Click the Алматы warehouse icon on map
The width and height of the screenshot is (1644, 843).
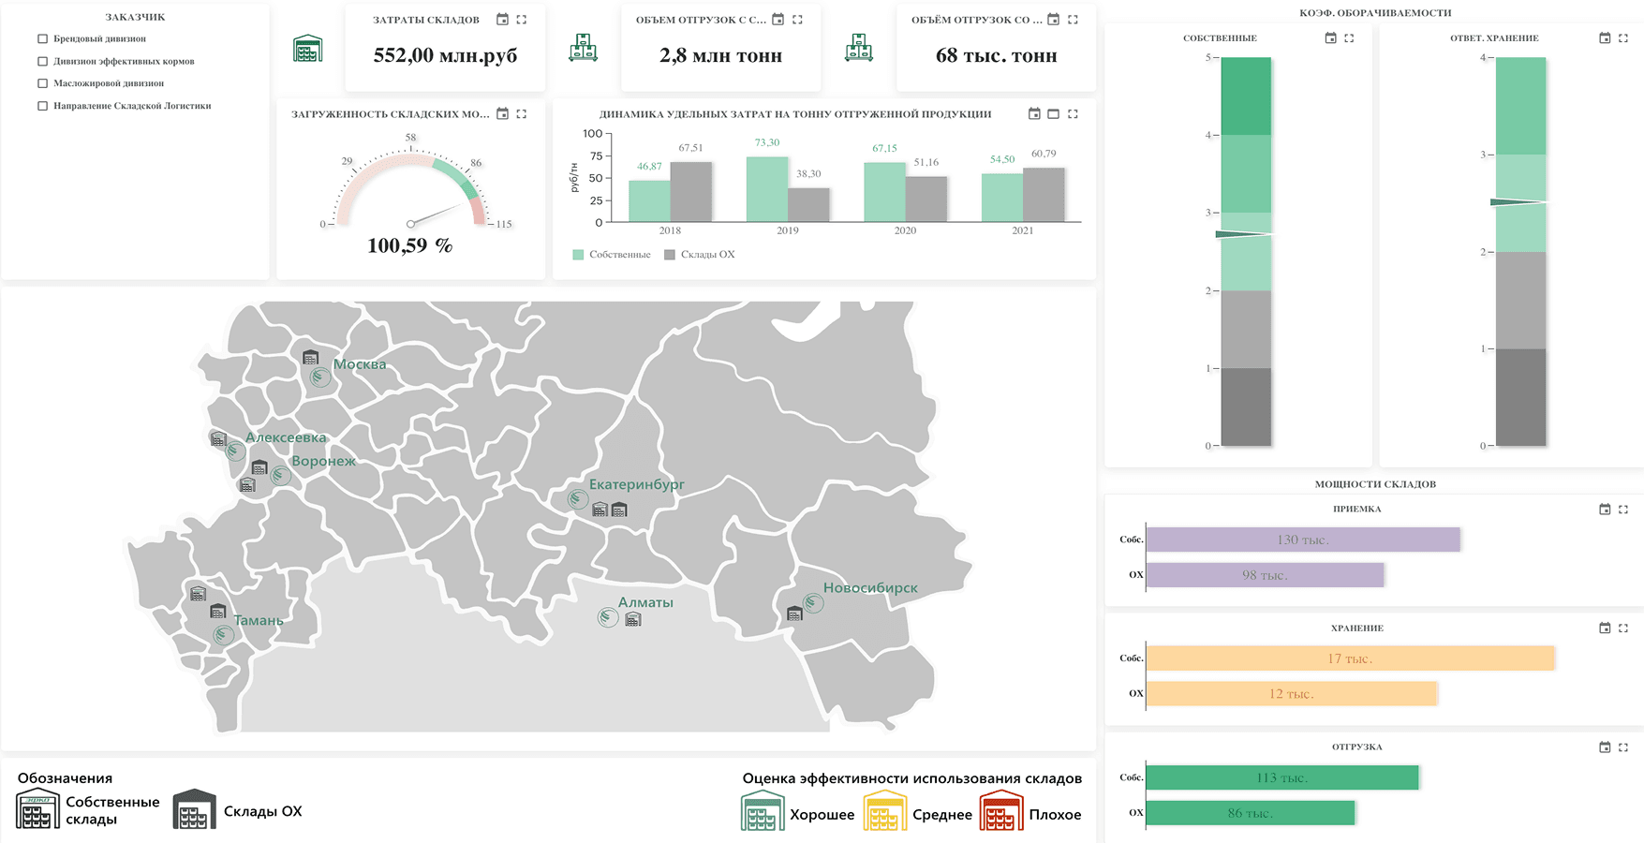pyautogui.click(x=633, y=619)
